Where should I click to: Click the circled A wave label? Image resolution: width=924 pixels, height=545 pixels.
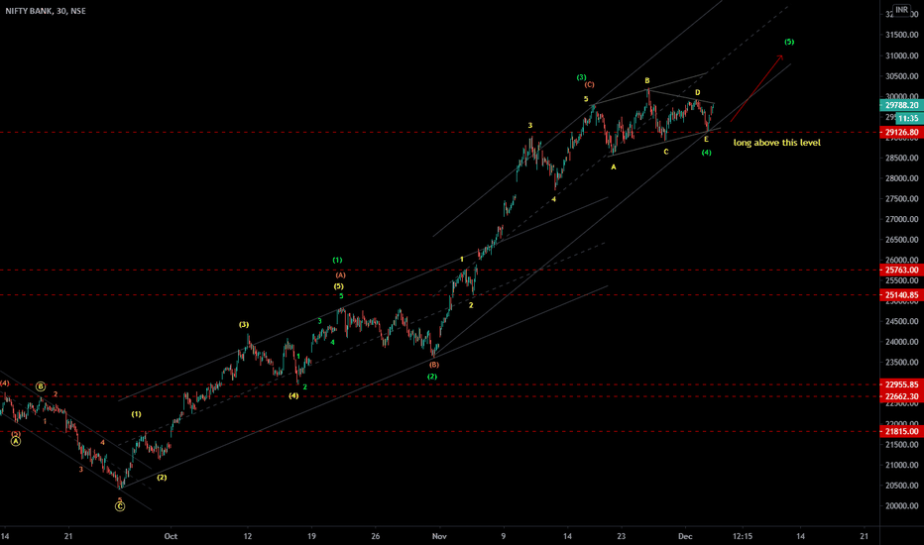(16, 441)
